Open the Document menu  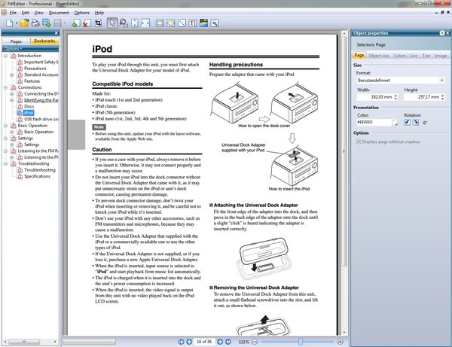59,13
